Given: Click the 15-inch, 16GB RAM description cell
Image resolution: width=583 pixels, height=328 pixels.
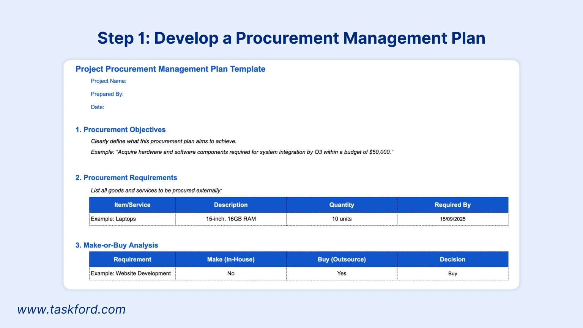Looking at the screenshot, I should coord(231,219).
